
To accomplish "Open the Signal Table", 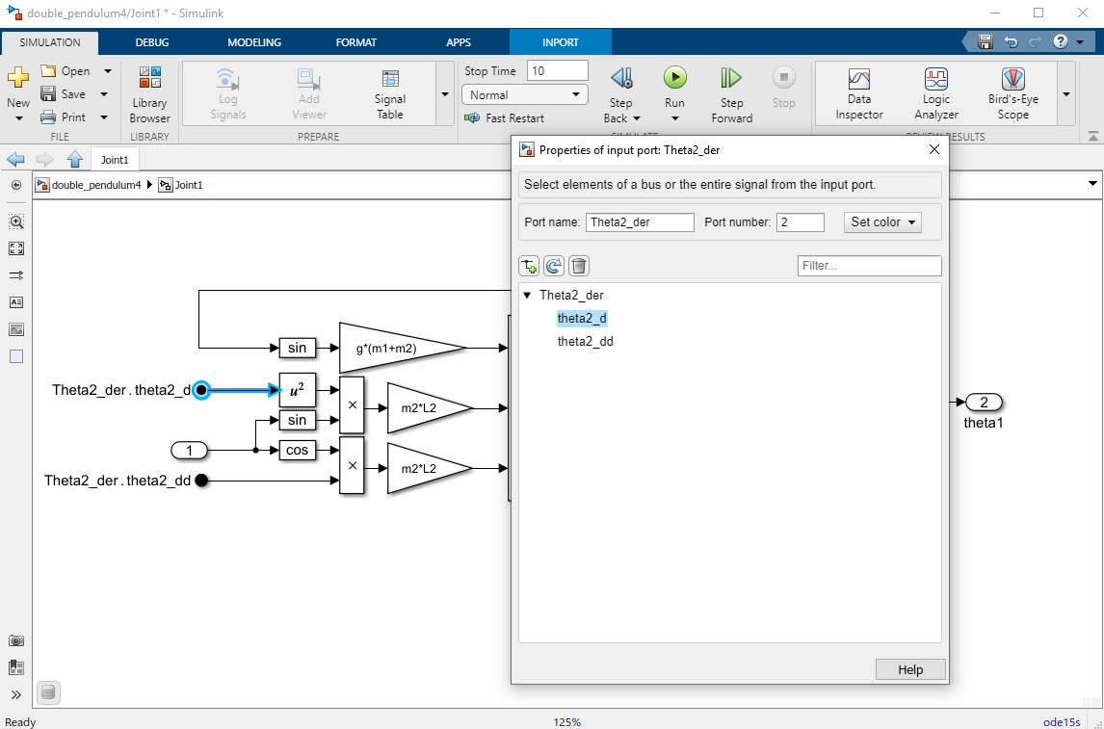I will point(389,95).
